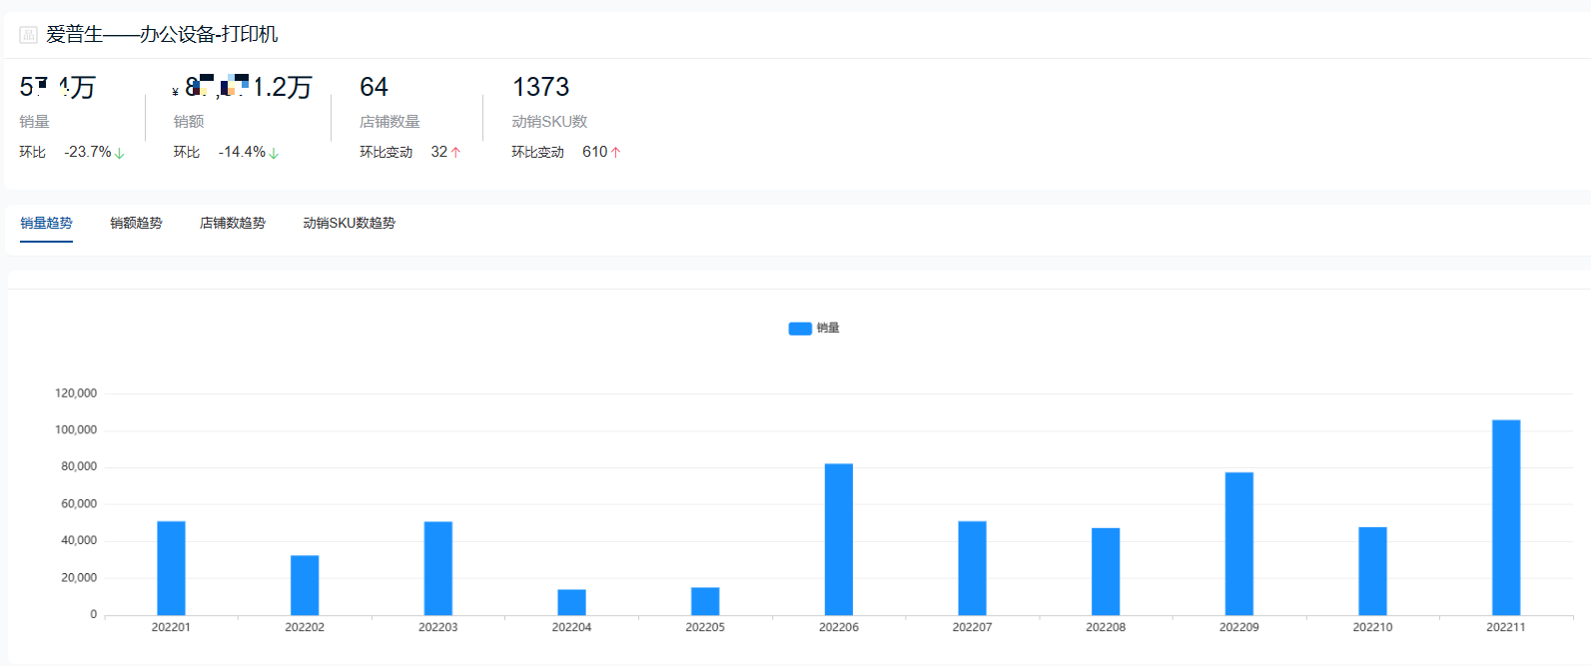
Task: Click the blue legend swatch for 销量
Action: tap(799, 329)
